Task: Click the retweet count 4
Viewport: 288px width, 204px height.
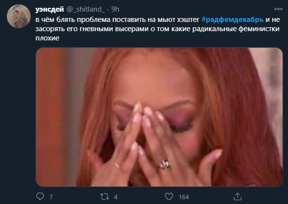Action: 115,197
